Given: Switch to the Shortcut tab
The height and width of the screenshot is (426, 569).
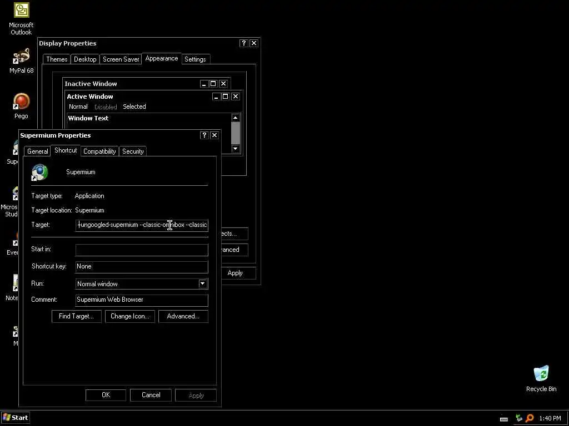Looking at the screenshot, I should pyautogui.click(x=66, y=150).
